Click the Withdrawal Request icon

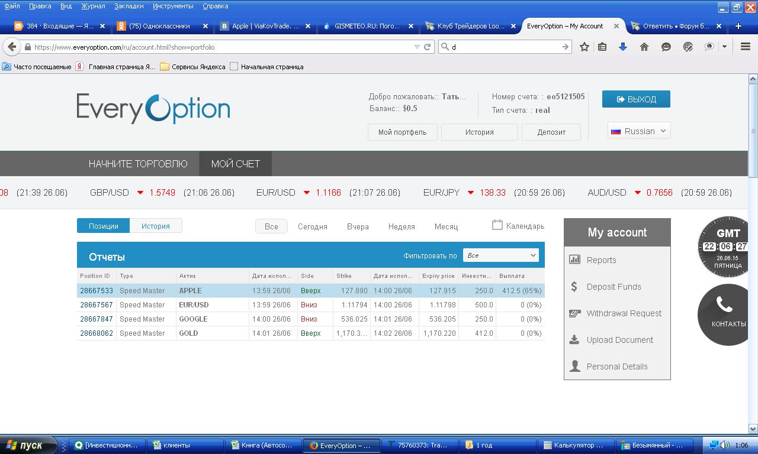pos(574,313)
